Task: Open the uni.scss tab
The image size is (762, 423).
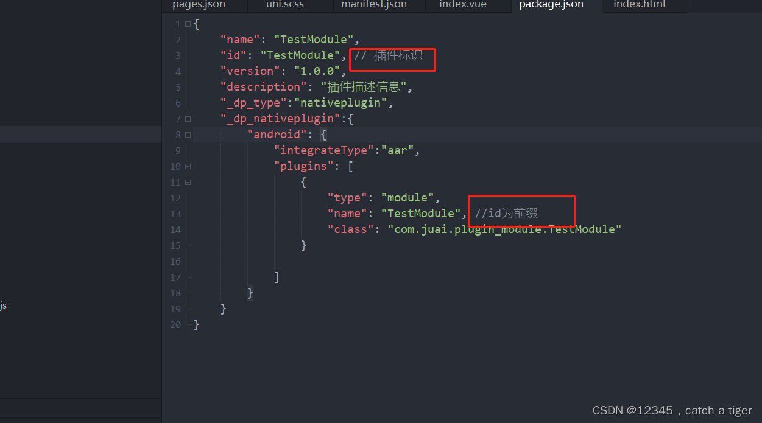Action: (285, 5)
